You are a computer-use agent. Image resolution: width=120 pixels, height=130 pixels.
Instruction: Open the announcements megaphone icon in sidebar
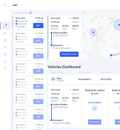(5, 47)
